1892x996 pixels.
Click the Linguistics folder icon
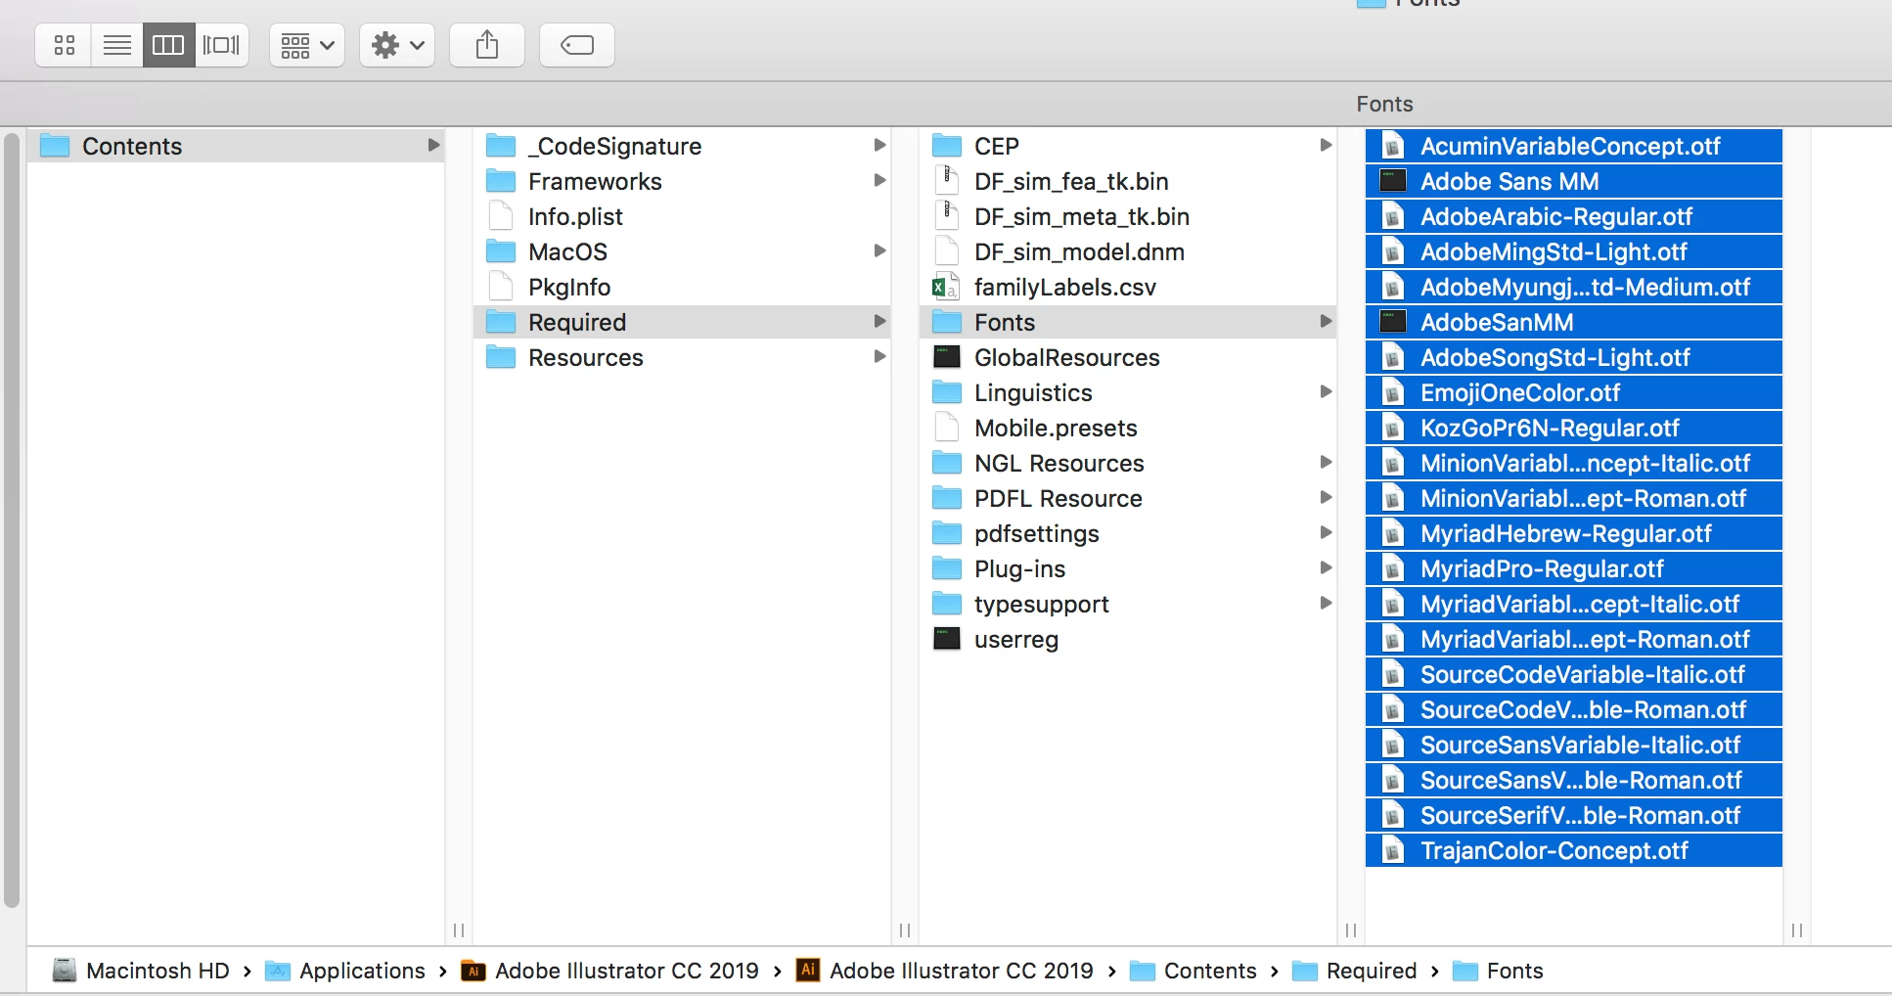pyautogui.click(x=947, y=392)
